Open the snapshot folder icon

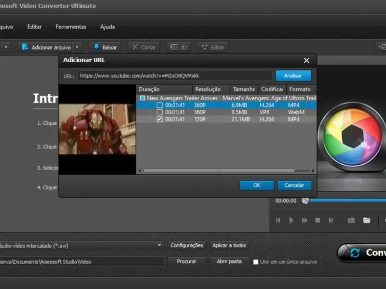click(367, 220)
